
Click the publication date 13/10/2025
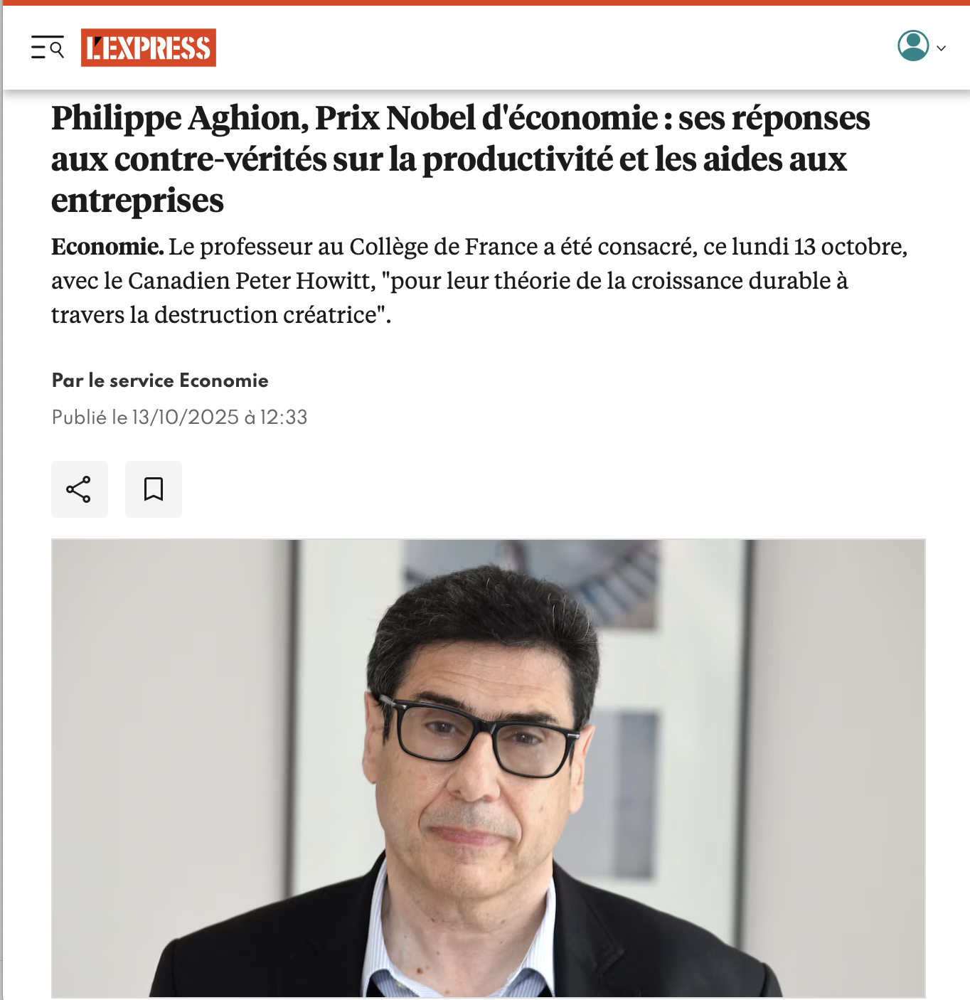click(x=185, y=417)
